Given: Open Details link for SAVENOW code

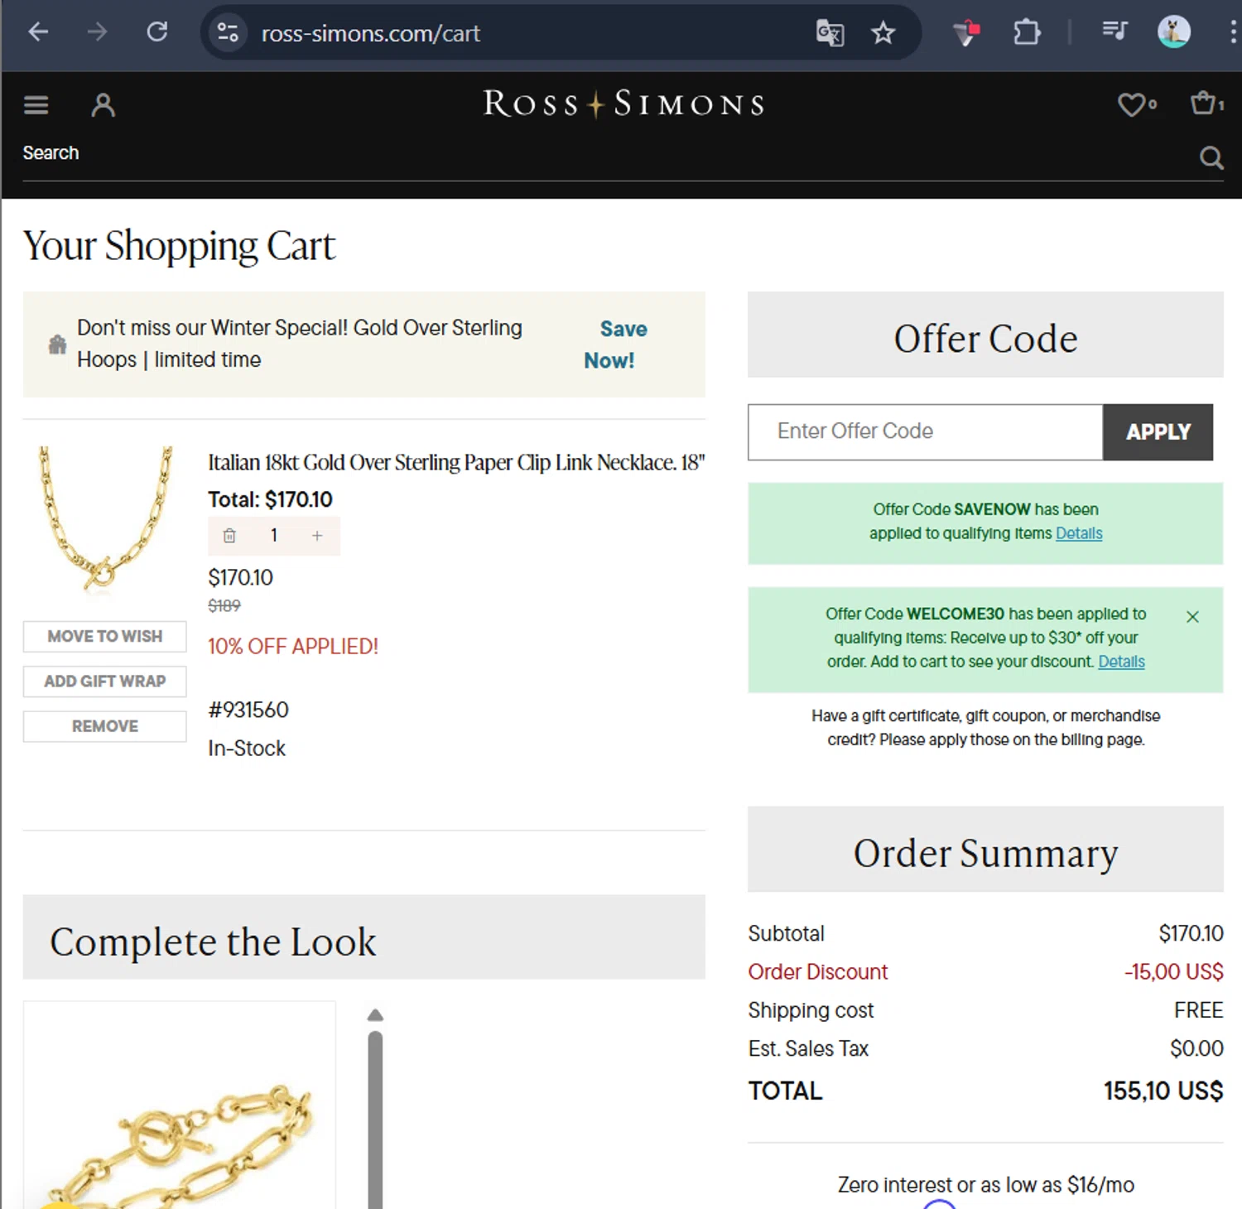Looking at the screenshot, I should [x=1079, y=533].
